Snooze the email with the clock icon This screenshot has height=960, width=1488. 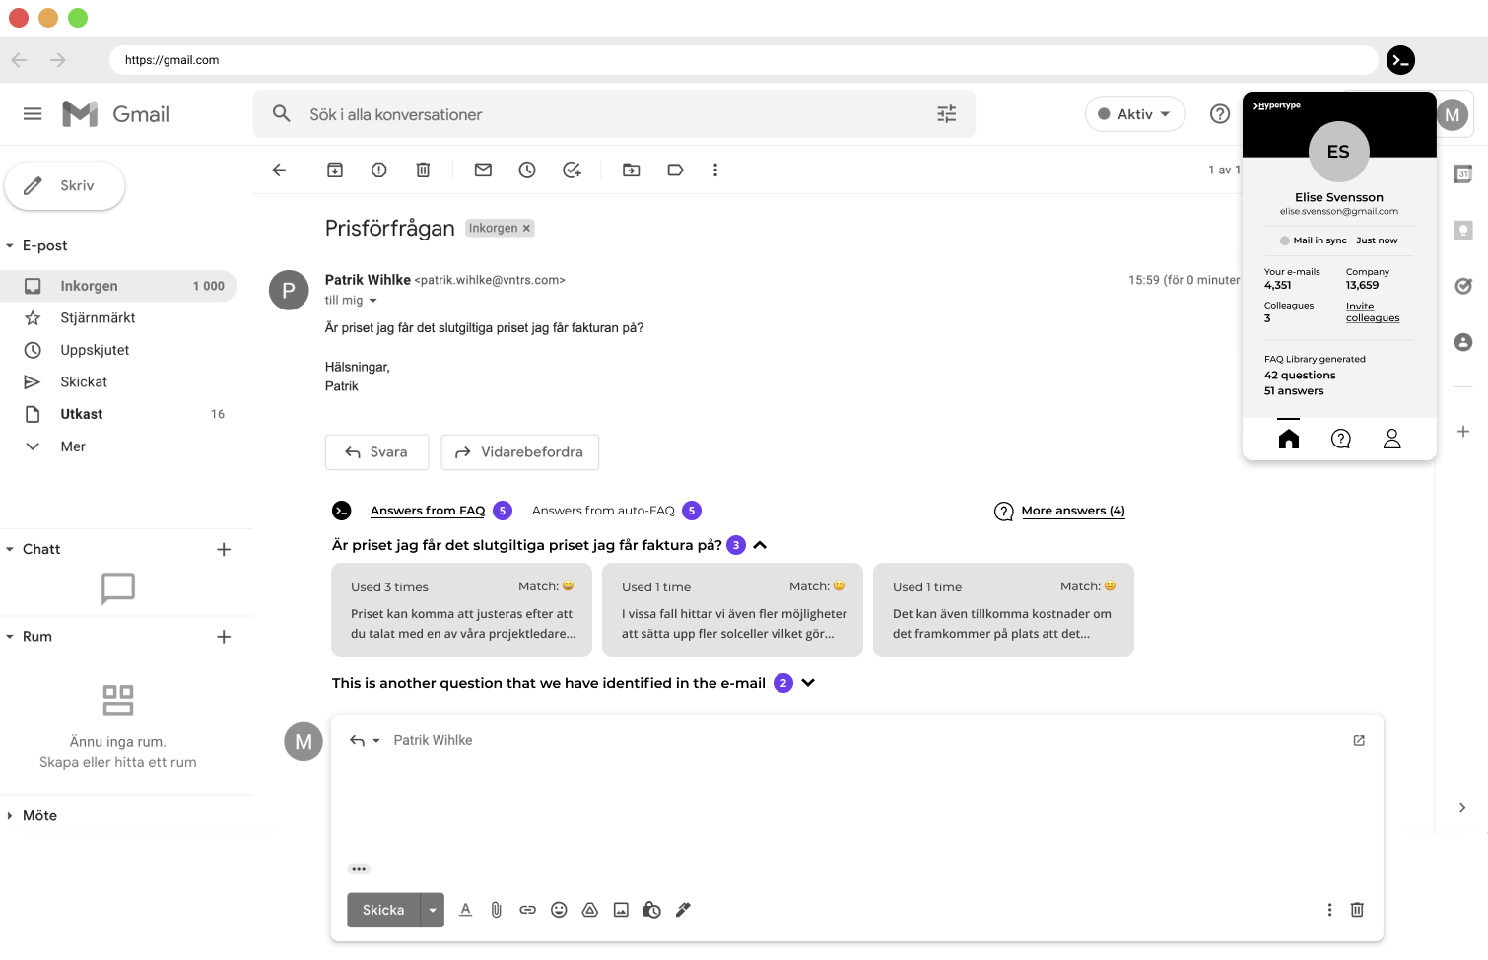527,171
